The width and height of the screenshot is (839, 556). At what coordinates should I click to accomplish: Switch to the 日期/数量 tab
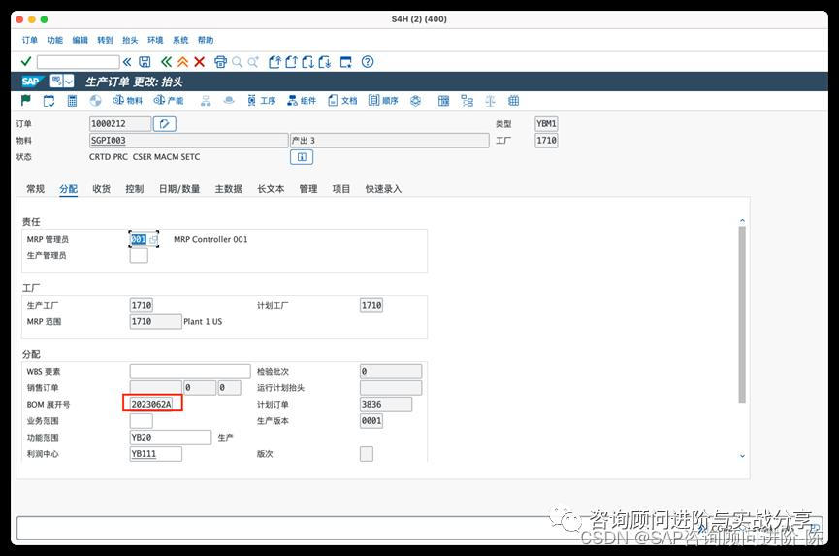click(179, 189)
